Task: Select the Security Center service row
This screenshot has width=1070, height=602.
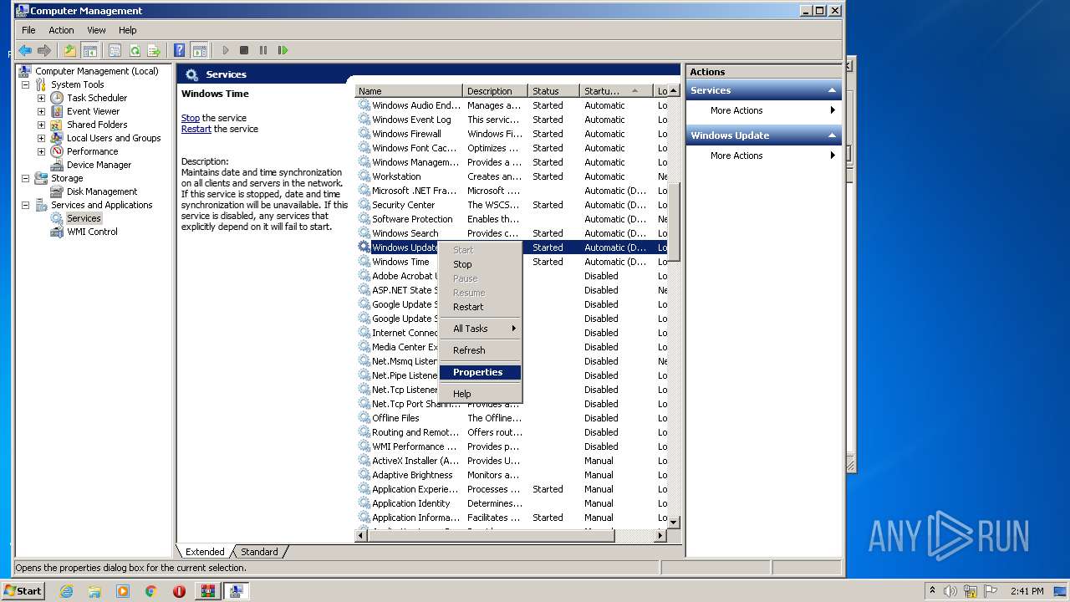Action: click(x=512, y=205)
